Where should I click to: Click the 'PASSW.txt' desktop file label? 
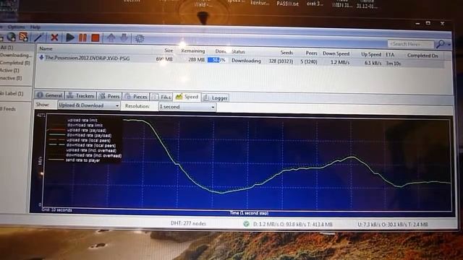tap(287, 4)
